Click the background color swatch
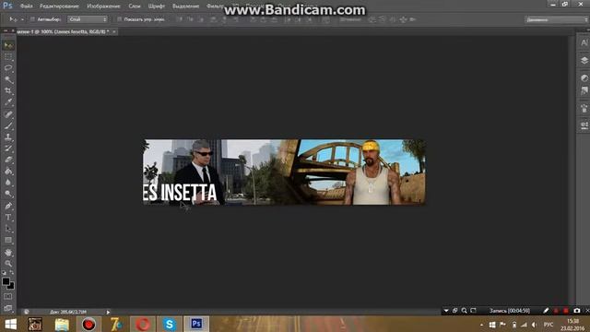 click(x=11, y=286)
